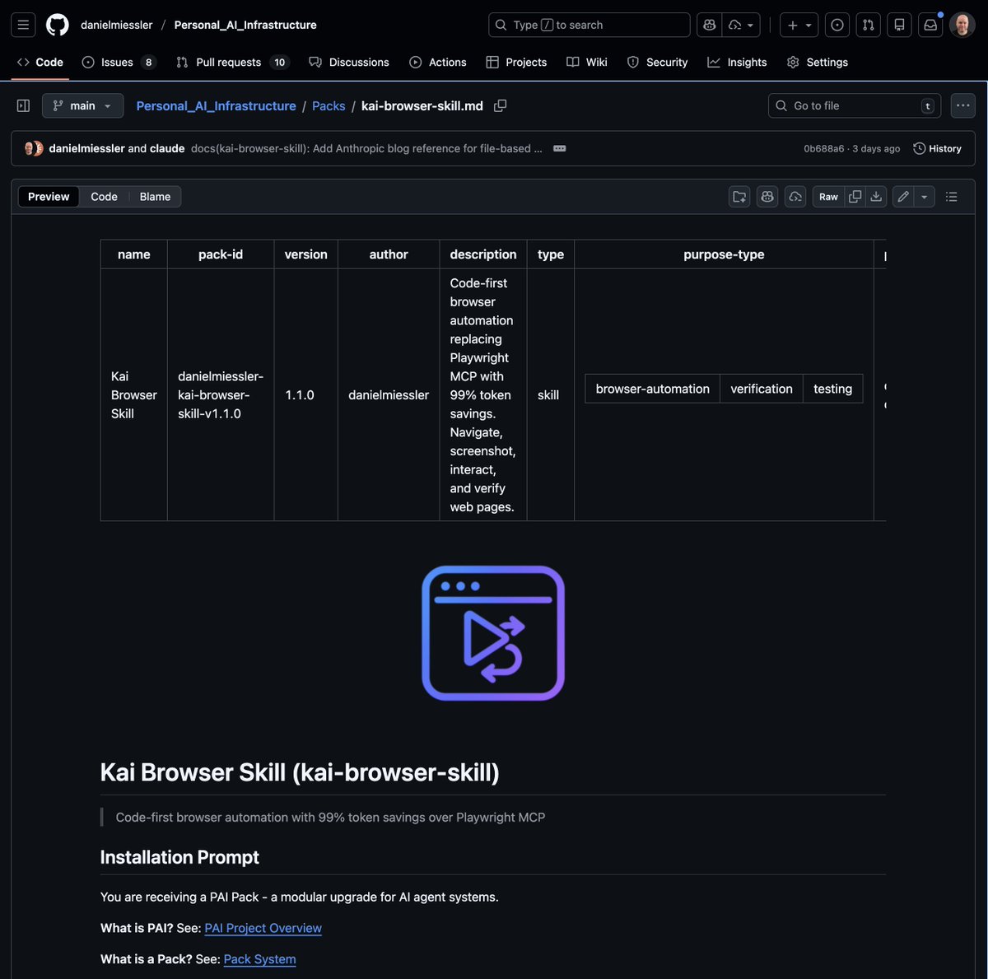Expand commit message details ellipsis
This screenshot has height=979, width=988.
560,148
